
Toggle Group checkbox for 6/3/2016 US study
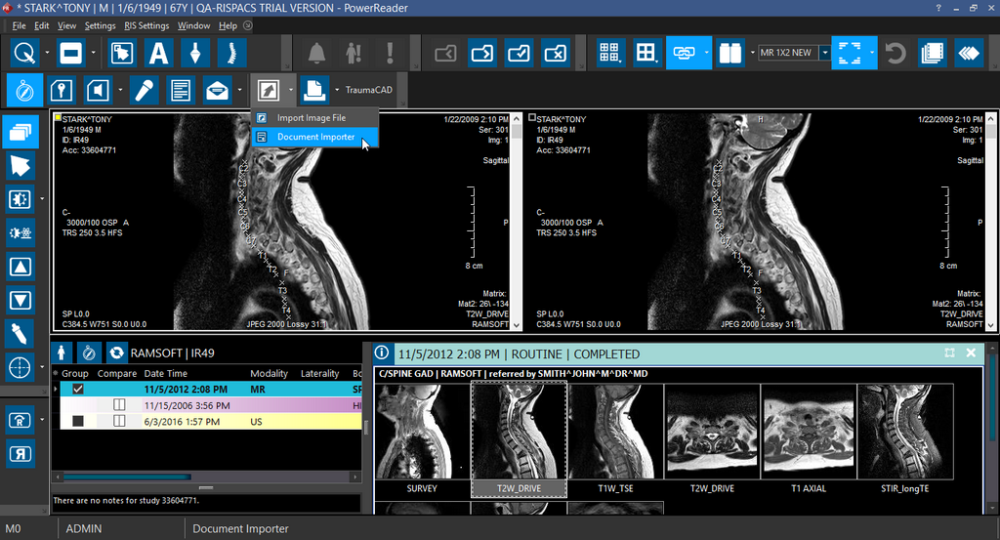coord(78,421)
